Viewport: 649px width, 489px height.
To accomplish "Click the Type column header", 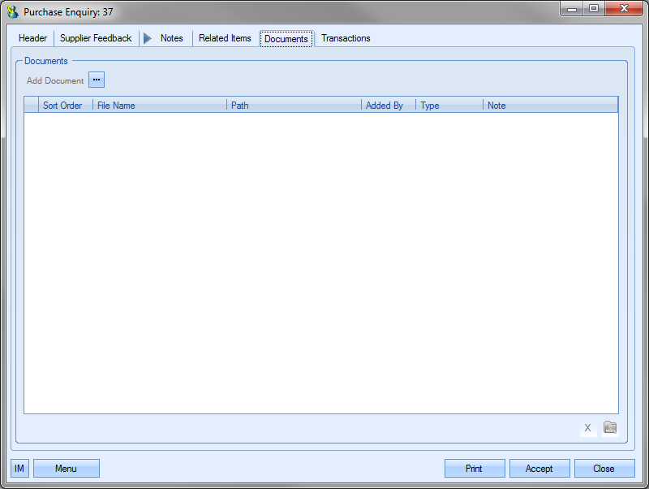I will coord(449,106).
